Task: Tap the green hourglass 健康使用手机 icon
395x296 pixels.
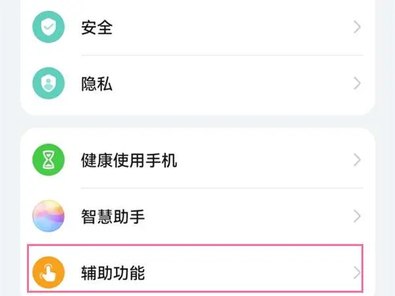Action: tap(48, 160)
